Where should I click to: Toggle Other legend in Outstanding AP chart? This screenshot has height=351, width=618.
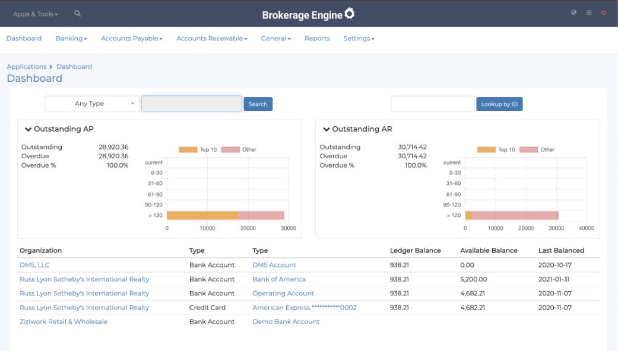[239, 149]
